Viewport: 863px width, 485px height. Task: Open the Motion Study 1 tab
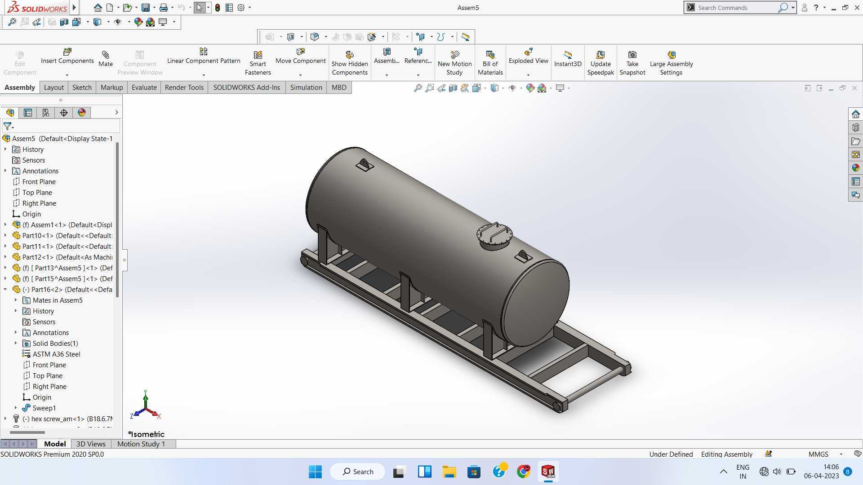[x=141, y=444]
